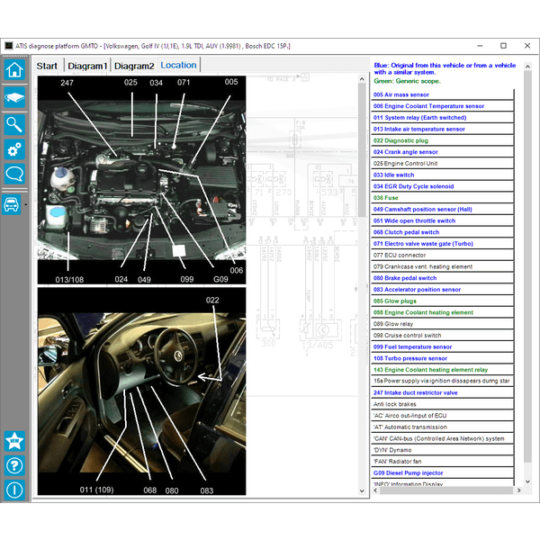Click the engine bay location photo
The width and height of the screenshot is (540, 540).
coord(141,178)
